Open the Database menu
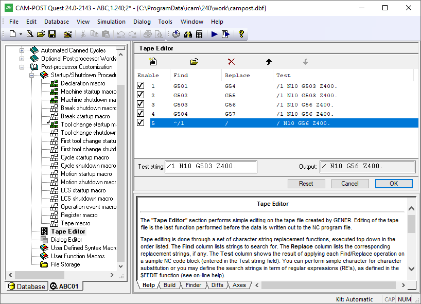 pyautogui.click(x=57, y=22)
